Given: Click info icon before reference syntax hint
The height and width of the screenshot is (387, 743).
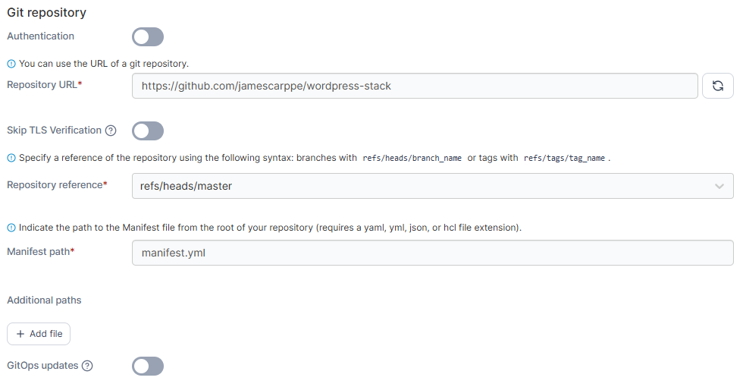Looking at the screenshot, I should click(x=11, y=159).
